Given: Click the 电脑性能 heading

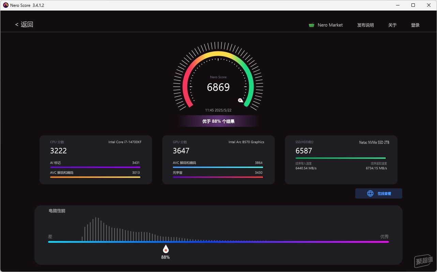Looking at the screenshot, I should coord(57,211).
